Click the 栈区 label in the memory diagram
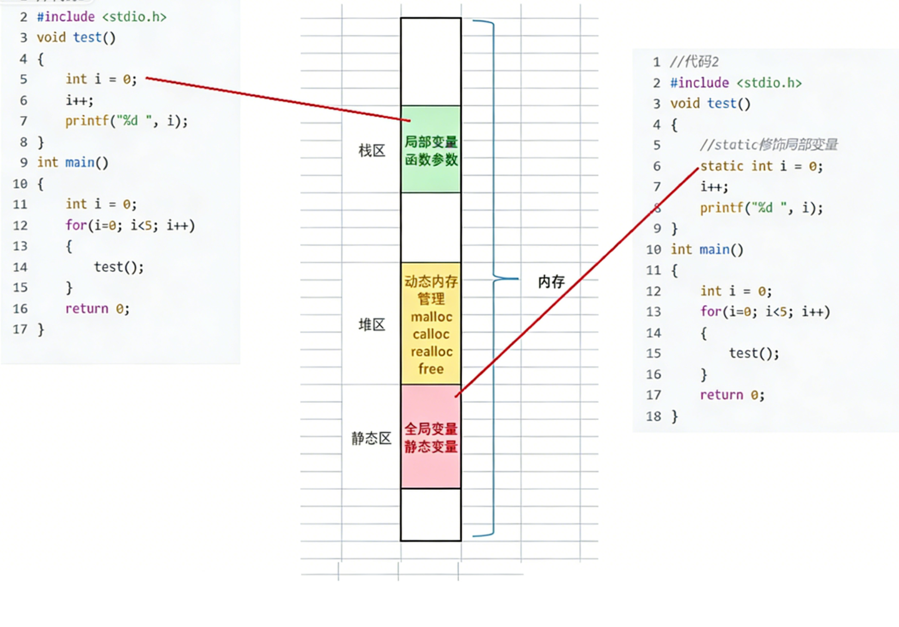899x627 pixels. 371,150
